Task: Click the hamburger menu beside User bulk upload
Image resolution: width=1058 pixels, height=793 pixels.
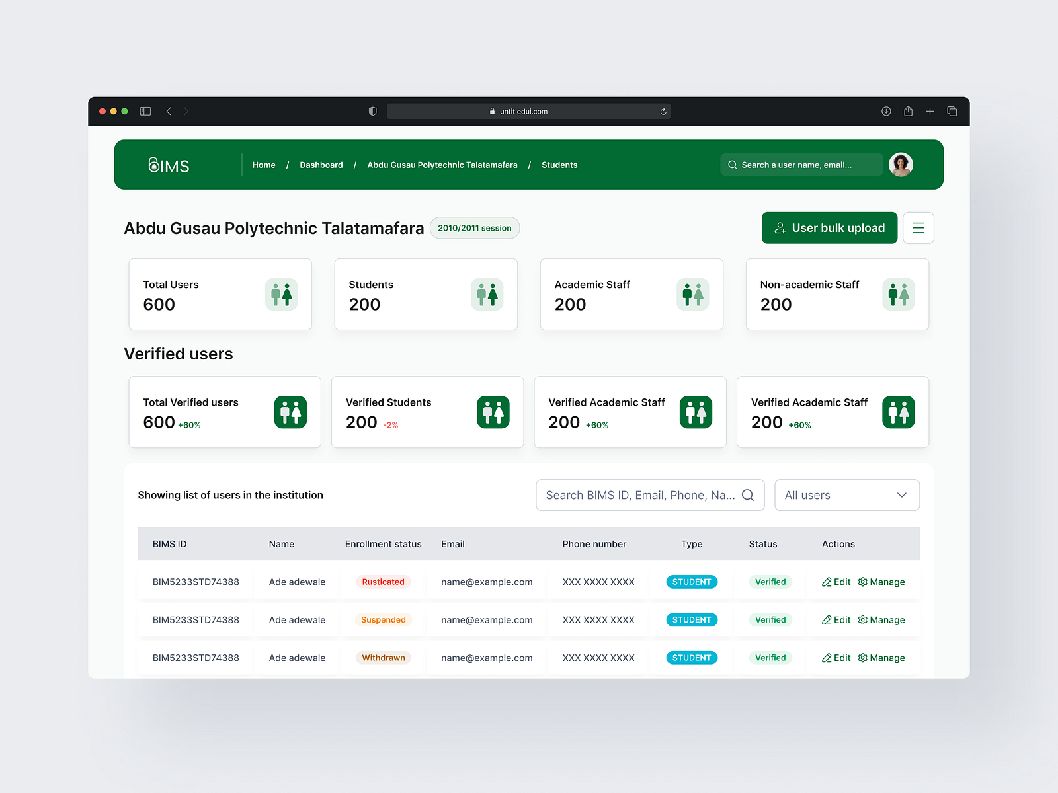Action: [x=918, y=227]
